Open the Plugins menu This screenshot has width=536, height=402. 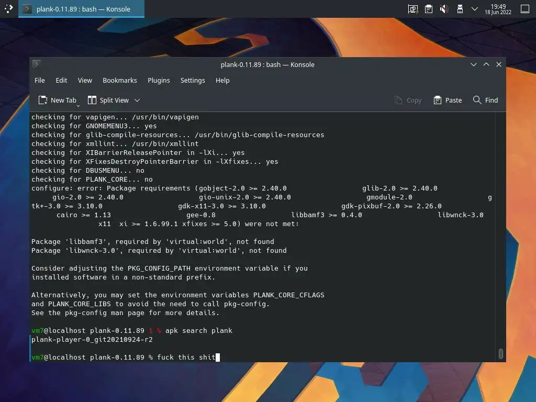click(x=159, y=80)
